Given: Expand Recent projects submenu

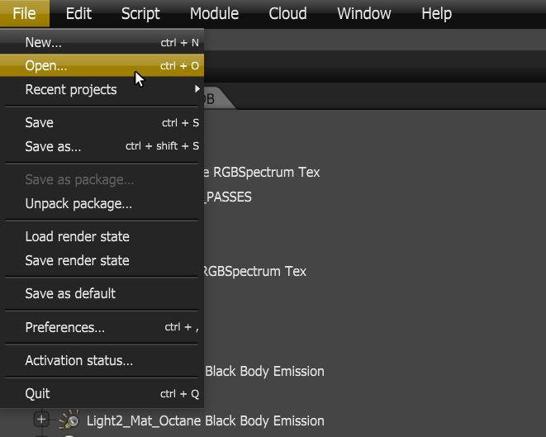Looking at the screenshot, I should point(102,89).
